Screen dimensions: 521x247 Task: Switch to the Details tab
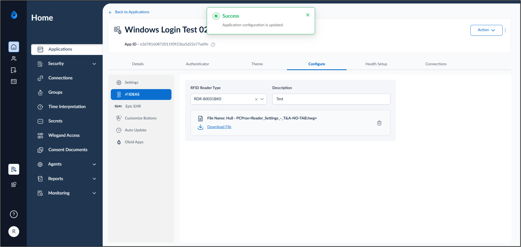[138, 64]
